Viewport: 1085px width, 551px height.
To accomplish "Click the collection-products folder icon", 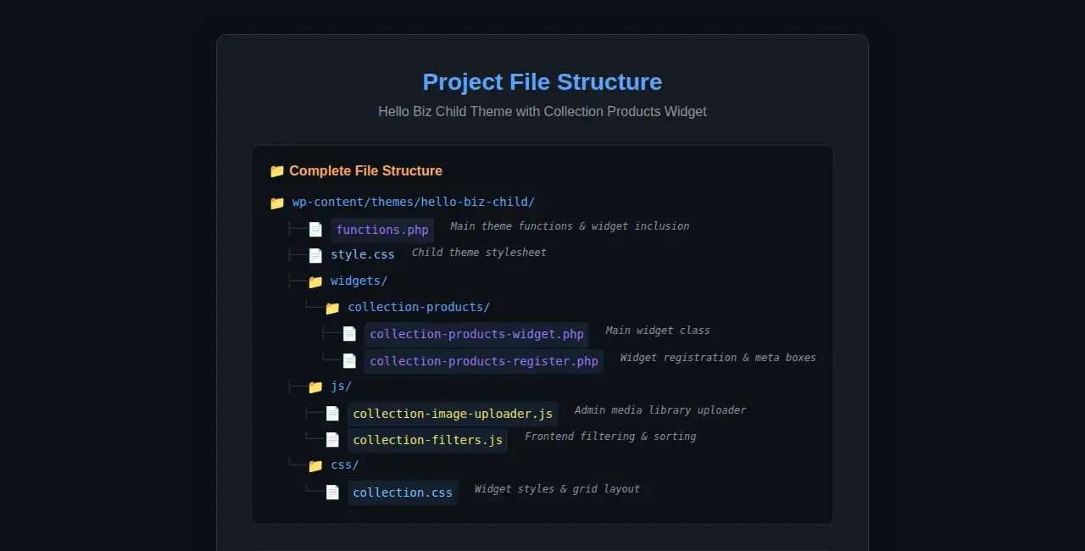I will tap(332, 308).
